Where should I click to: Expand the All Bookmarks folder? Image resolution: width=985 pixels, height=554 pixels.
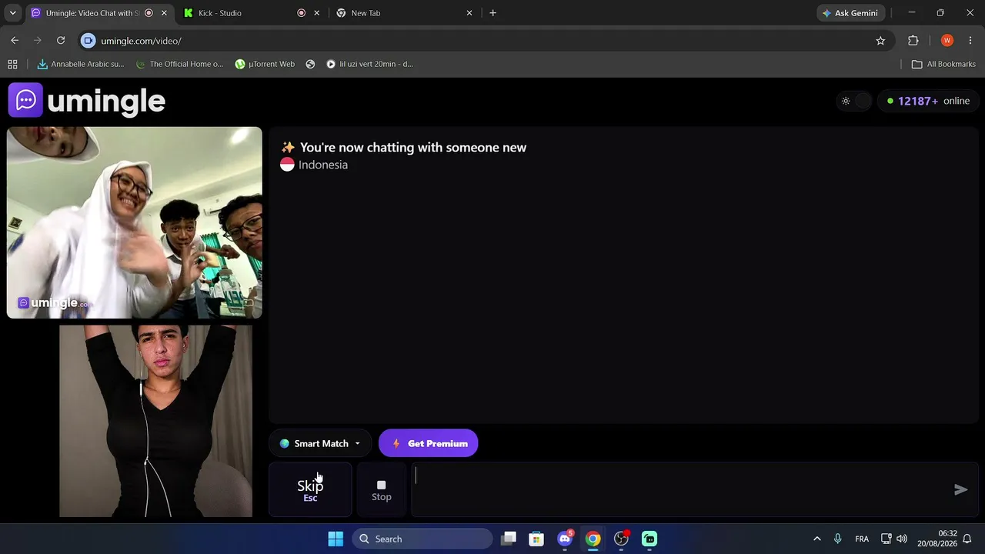coord(943,64)
